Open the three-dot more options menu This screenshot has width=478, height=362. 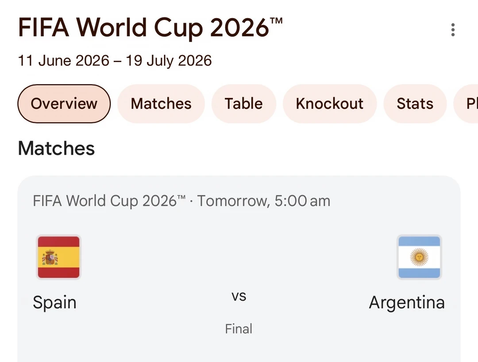point(453,30)
